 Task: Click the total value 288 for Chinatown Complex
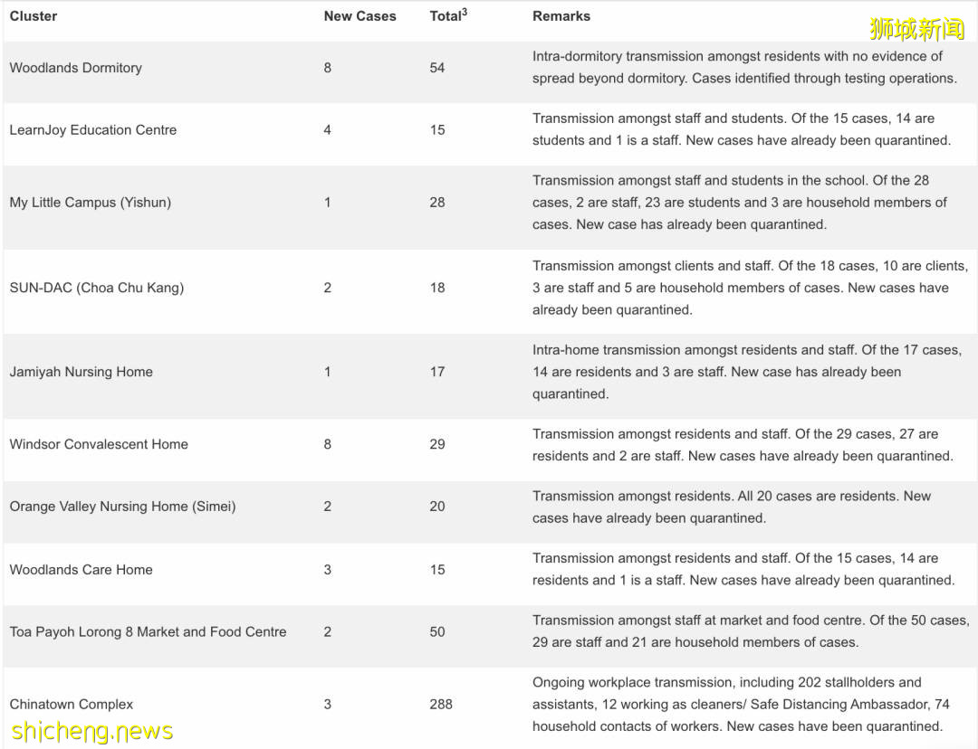(441, 704)
